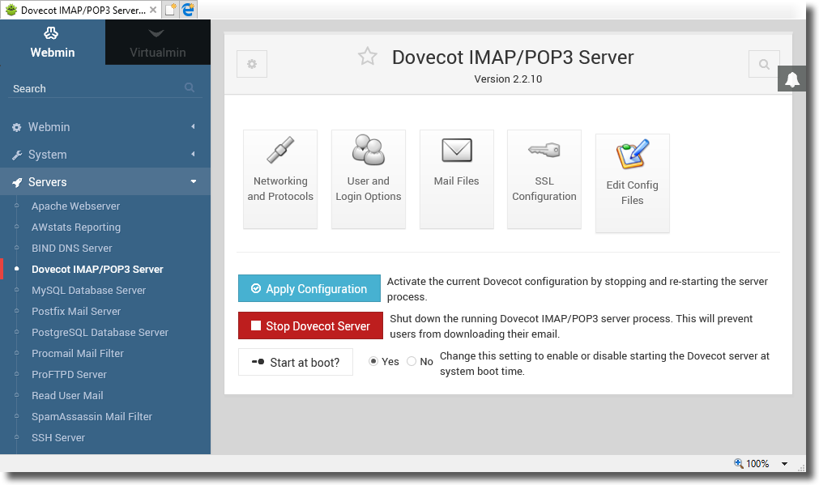Open User and Login Options
The width and height of the screenshot is (819, 485).
pos(369,179)
